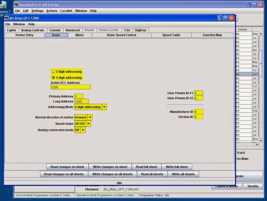The height and width of the screenshot is (201, 267).
Task: Click roster scrollbar up arrow
Action: 261,34
